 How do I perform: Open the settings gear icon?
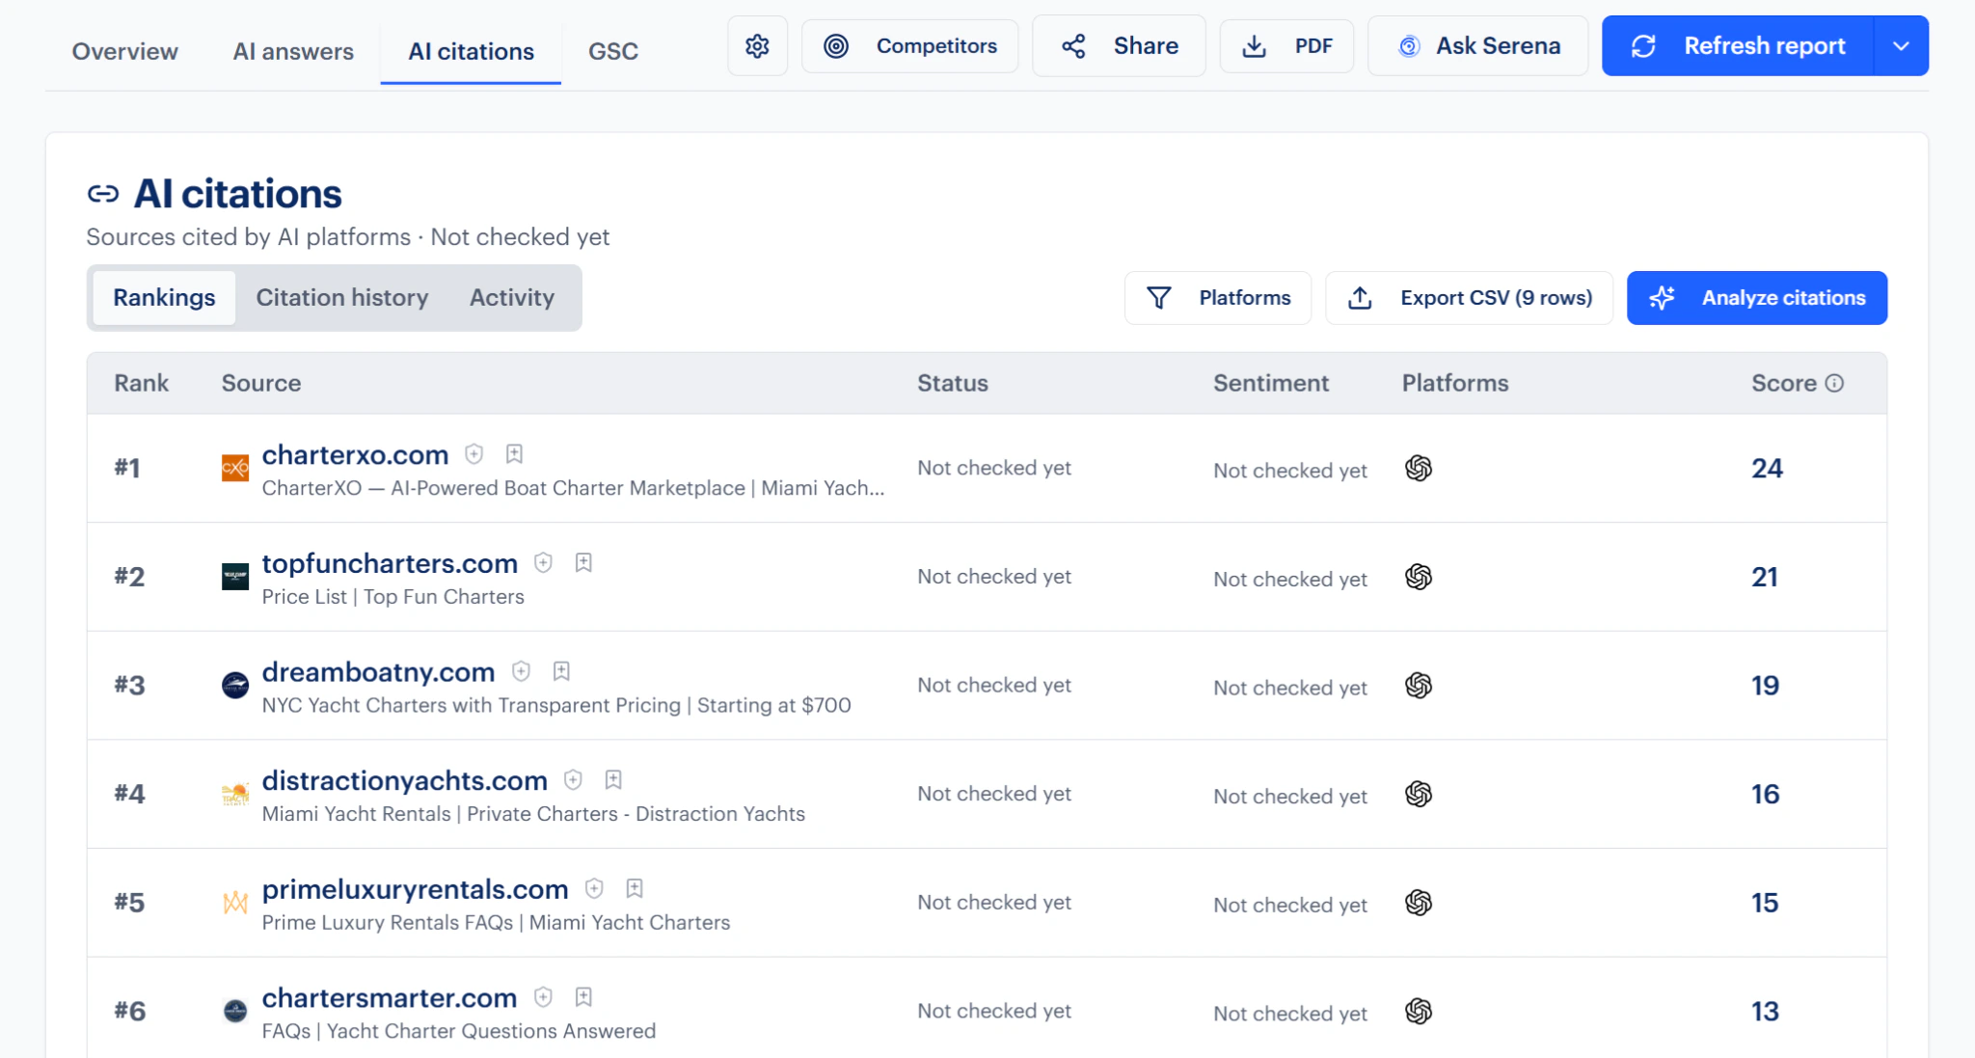[757, 45]
